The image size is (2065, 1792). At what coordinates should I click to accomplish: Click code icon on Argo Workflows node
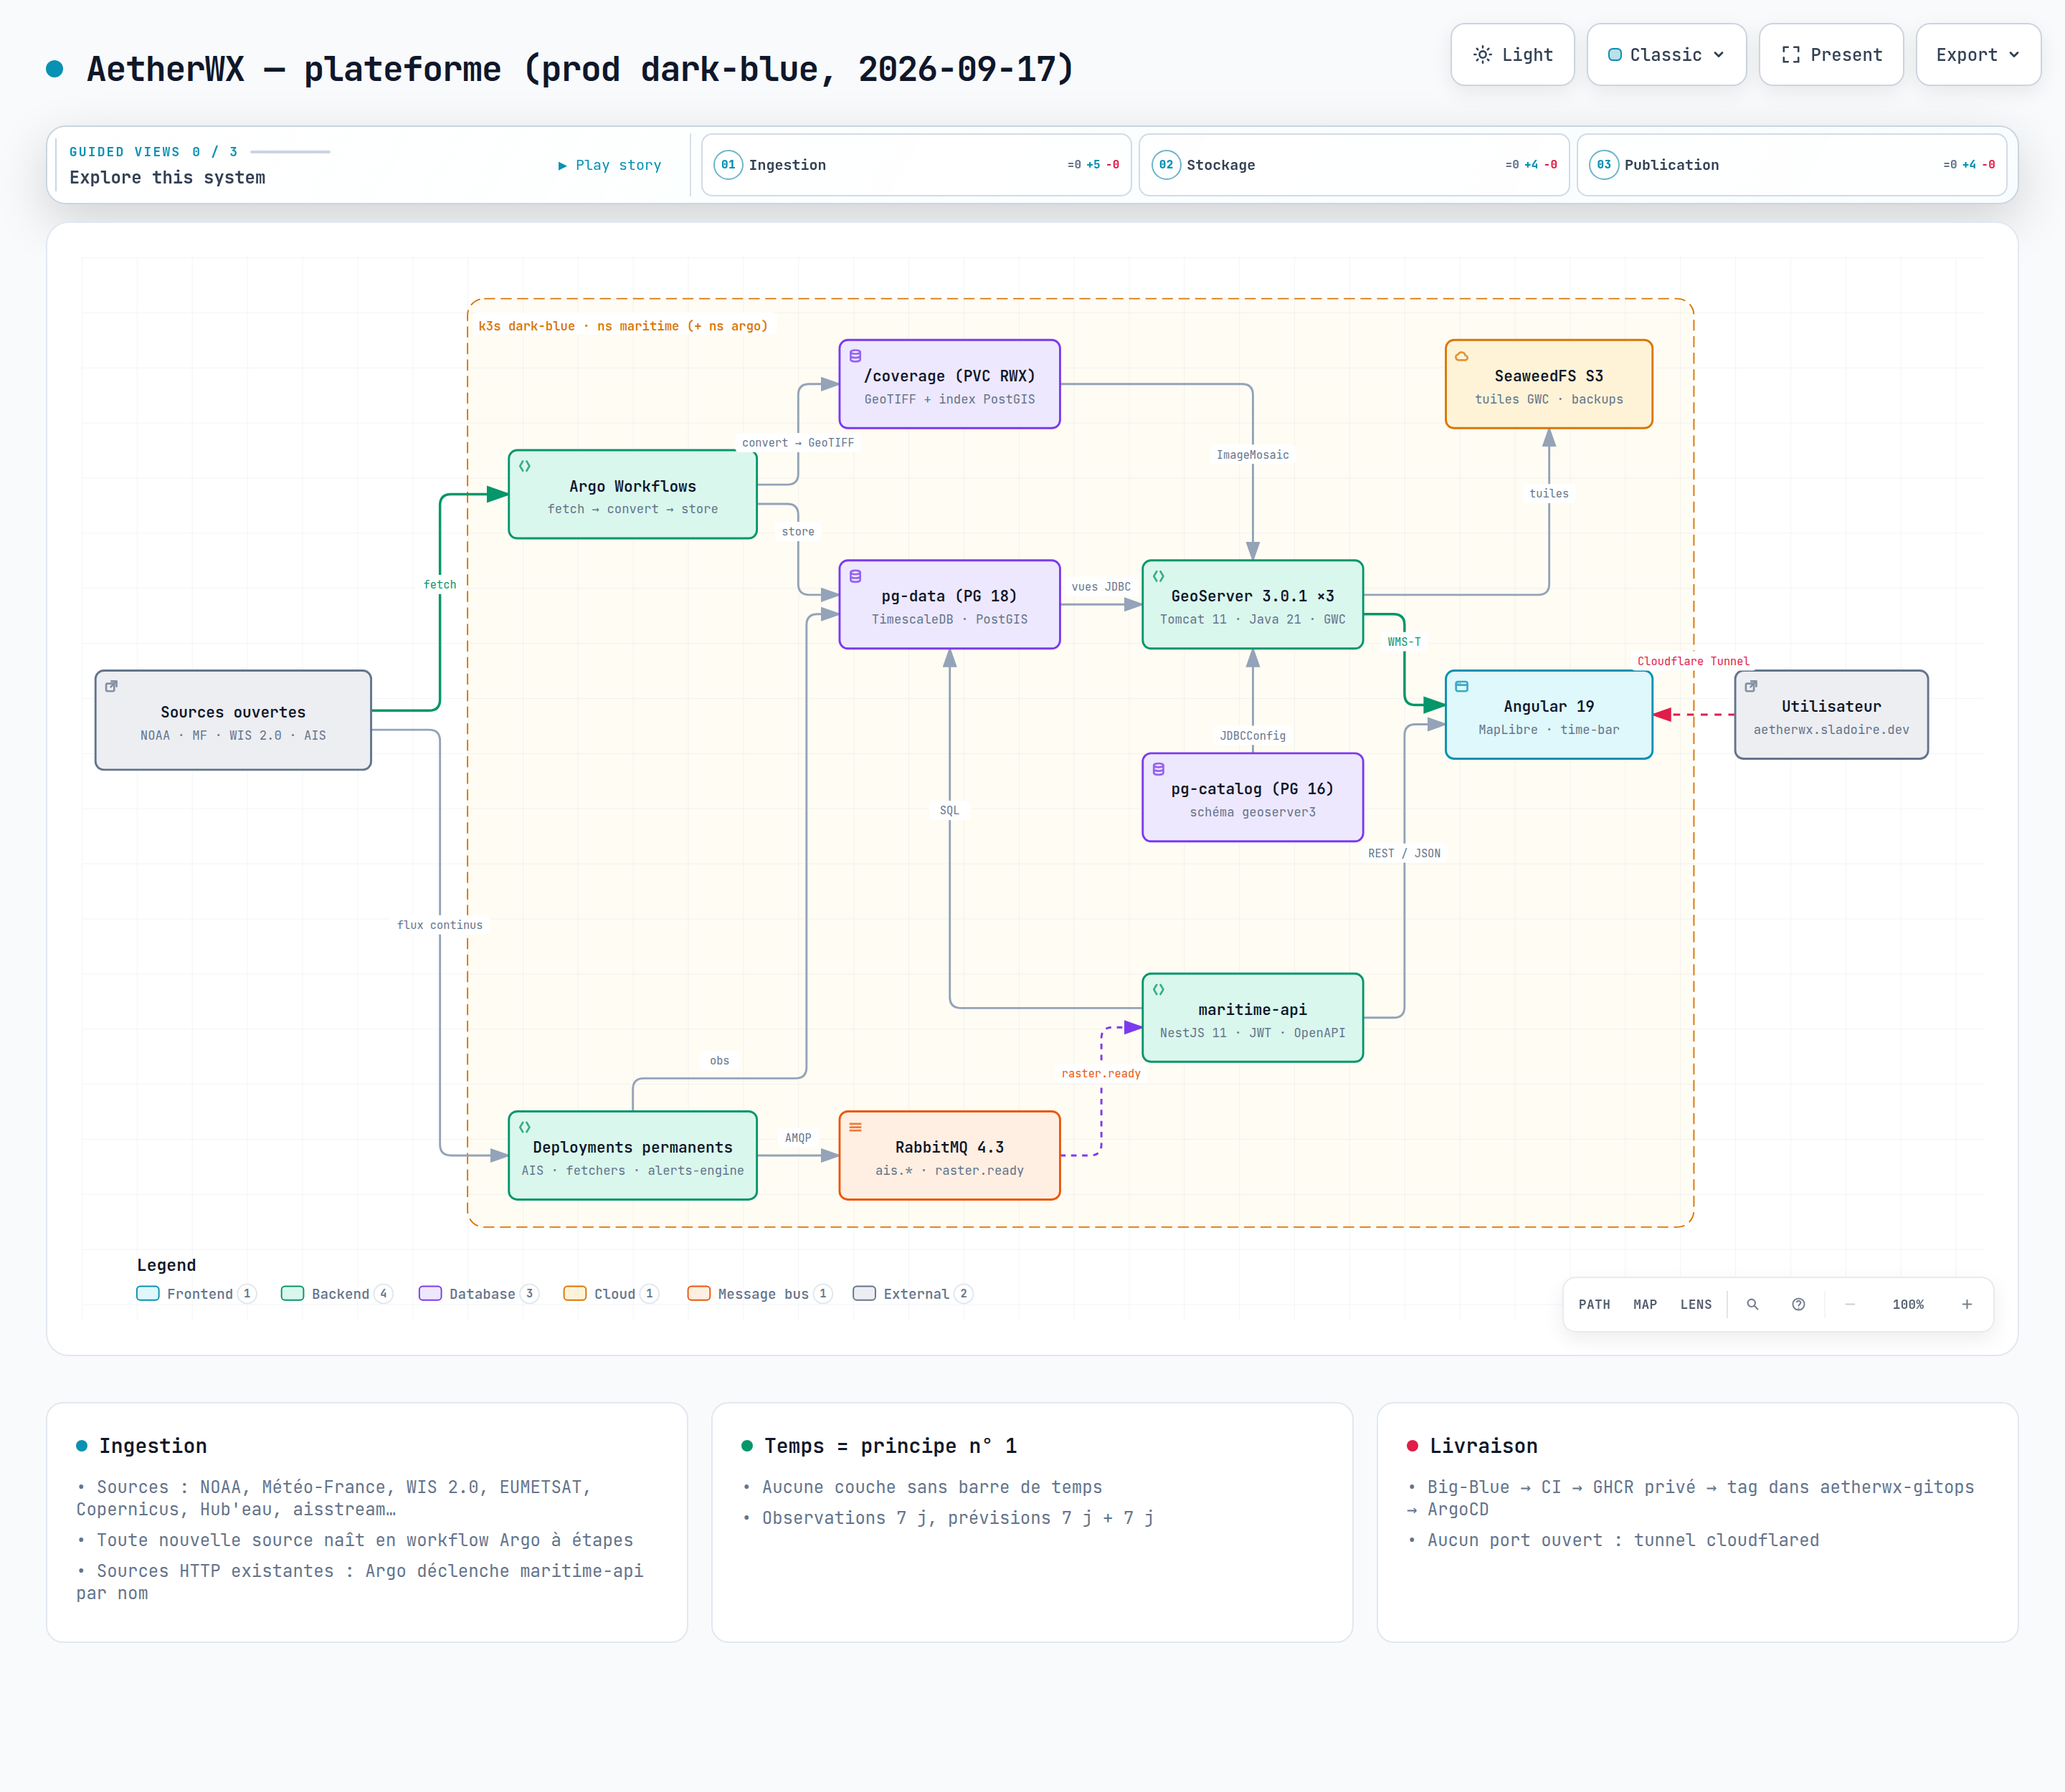pyautogui.click(x=524, y=466)
